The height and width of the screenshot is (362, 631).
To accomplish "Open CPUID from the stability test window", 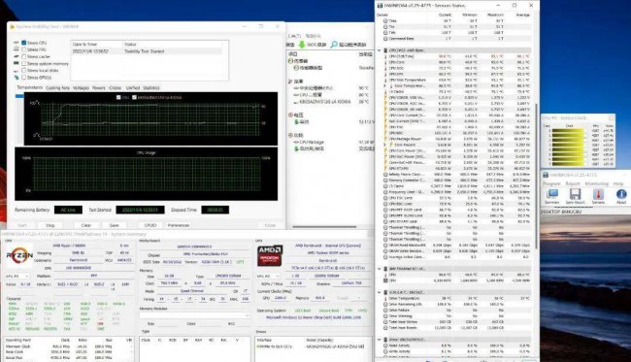I will tap(150, 225).
